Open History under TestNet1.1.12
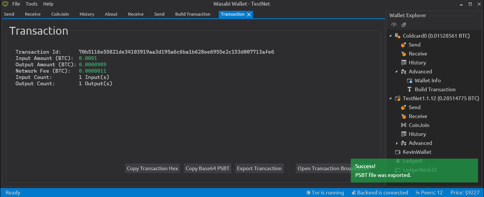Image resolution: width=484 pixels, height=197 pixels. pyautogui.click(x=417, y=134)
